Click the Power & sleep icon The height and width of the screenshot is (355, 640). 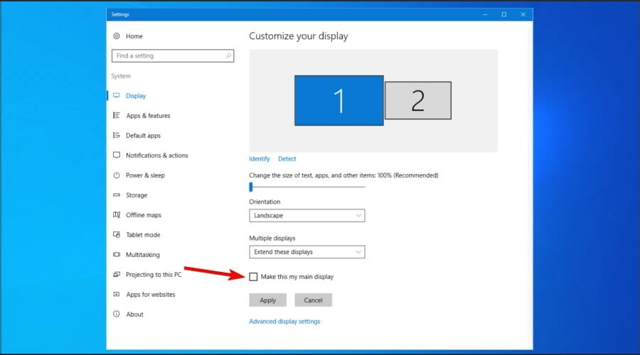(117, 175)
